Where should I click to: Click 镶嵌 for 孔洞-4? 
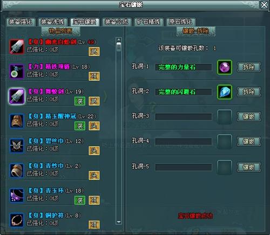(x=249, y=142)
